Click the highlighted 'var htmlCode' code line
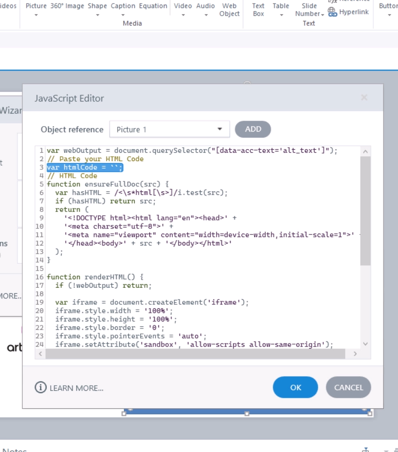This screenshot has width=398, height=452. click(x=84, y=167)
